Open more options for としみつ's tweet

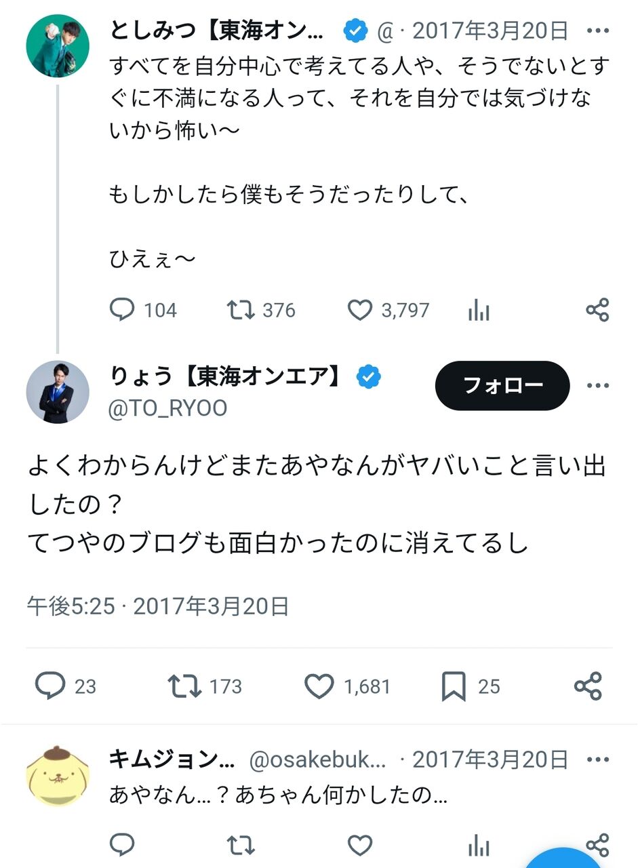(x=597, y=31)
